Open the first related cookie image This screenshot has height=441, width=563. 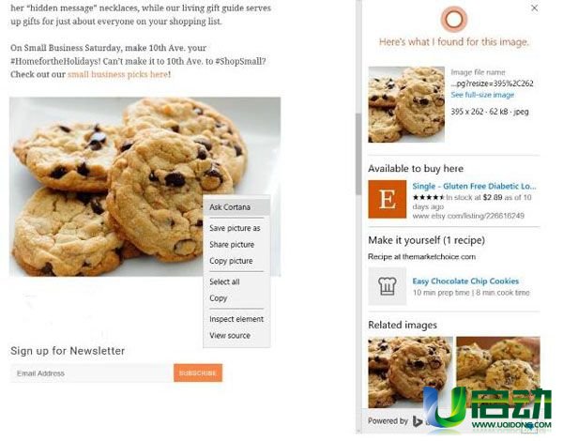coord(410,373)
